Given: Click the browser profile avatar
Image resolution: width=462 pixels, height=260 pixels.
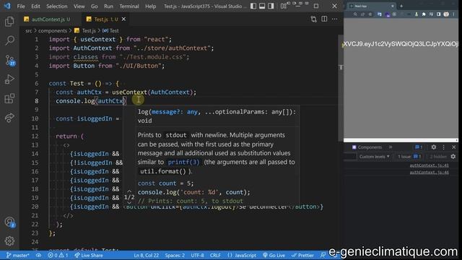Looking at the screenshot, I should tap(446, 14).
